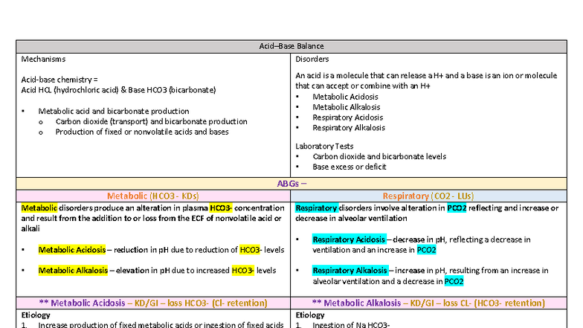
Task: Click the 'Metabolic Alkalosis' bullet under Disorders
Action: tap(347, 107)
